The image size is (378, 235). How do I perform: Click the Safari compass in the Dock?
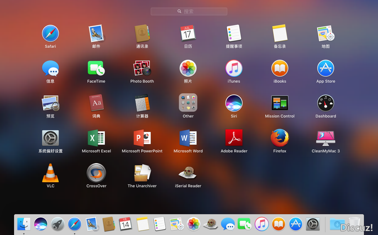click(75, 224)
